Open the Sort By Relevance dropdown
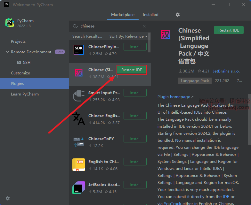The width and height of the screenshot is (251, 205). [128, 36]
